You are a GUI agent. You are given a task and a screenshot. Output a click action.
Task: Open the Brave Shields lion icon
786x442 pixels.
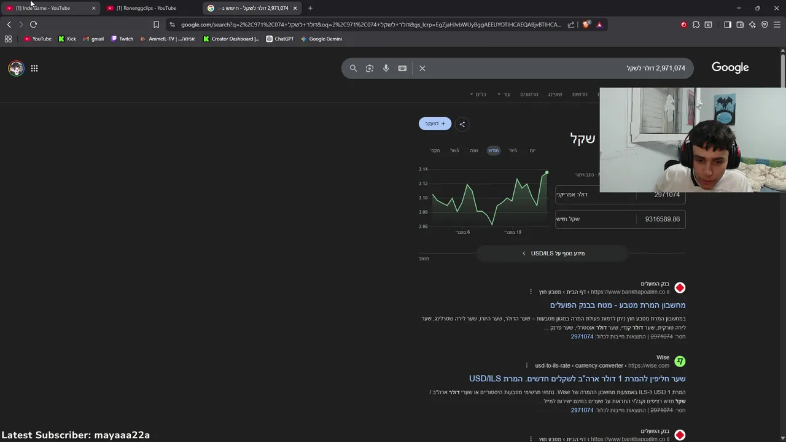(586, 25)
